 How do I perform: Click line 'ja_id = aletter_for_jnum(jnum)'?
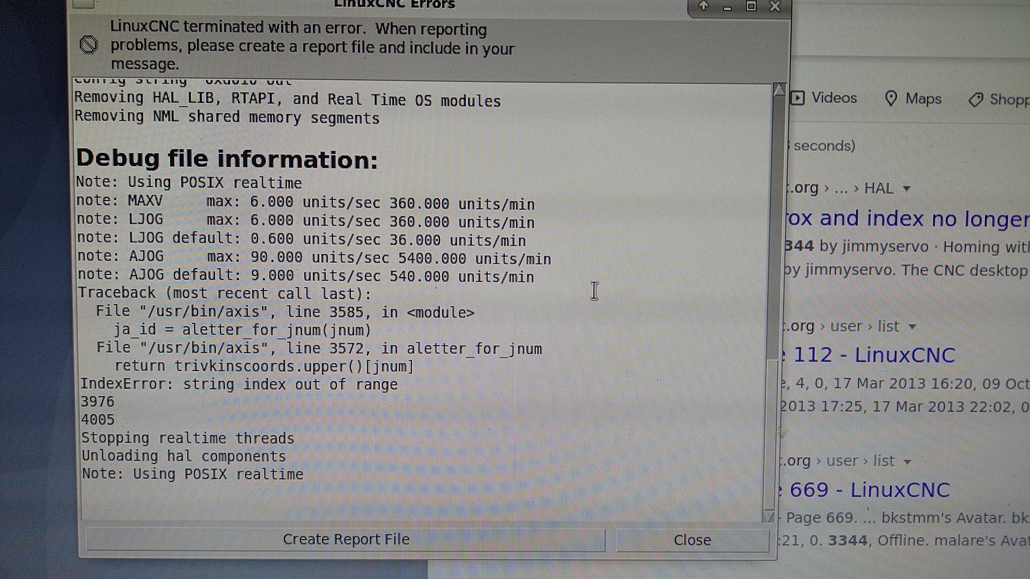tap(242, 330)
